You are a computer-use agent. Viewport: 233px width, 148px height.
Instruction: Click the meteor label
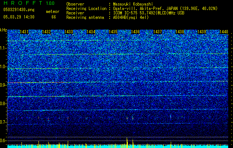[53, 11]
